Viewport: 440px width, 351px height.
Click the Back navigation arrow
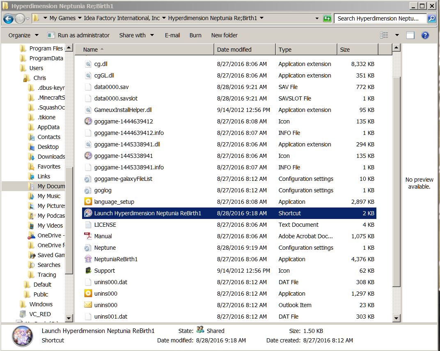pos(8,18)
